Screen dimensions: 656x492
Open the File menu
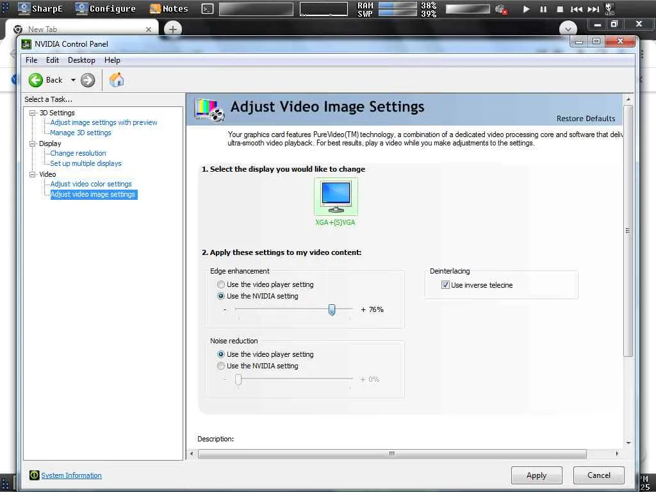31,60
